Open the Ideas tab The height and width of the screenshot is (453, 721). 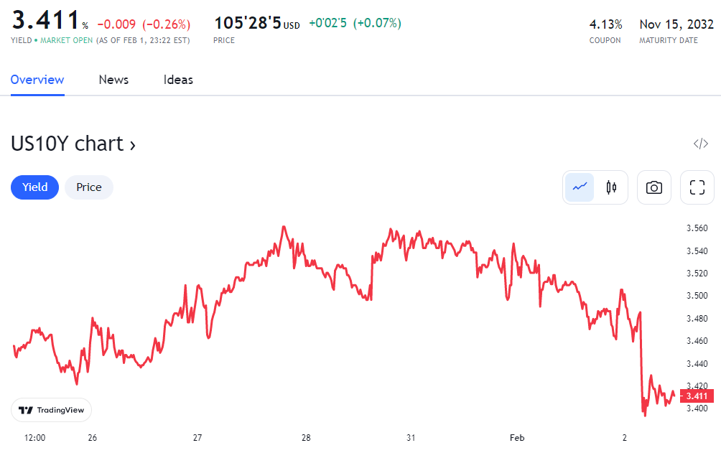[178, 80]
